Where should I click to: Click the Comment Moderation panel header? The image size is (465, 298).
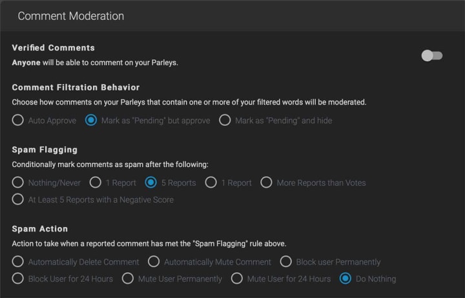[x=71, y=15]
